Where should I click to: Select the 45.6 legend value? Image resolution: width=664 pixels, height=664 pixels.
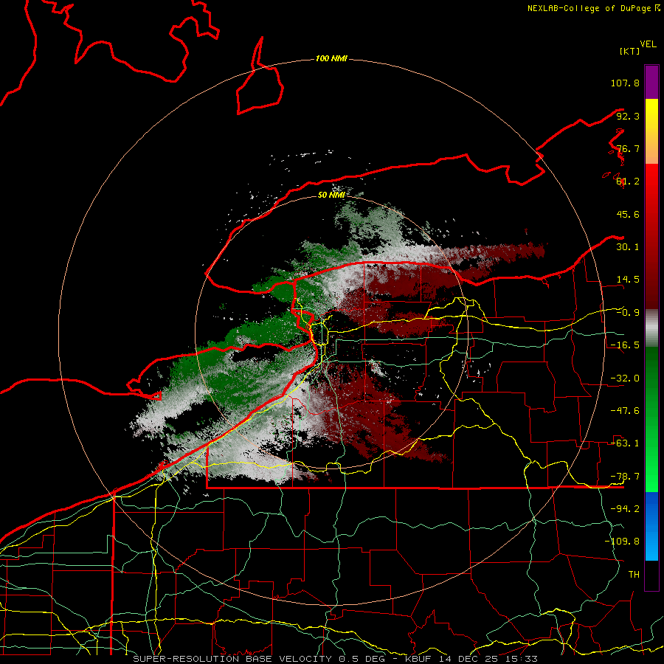pyautogui.click(x=628, y=214)
